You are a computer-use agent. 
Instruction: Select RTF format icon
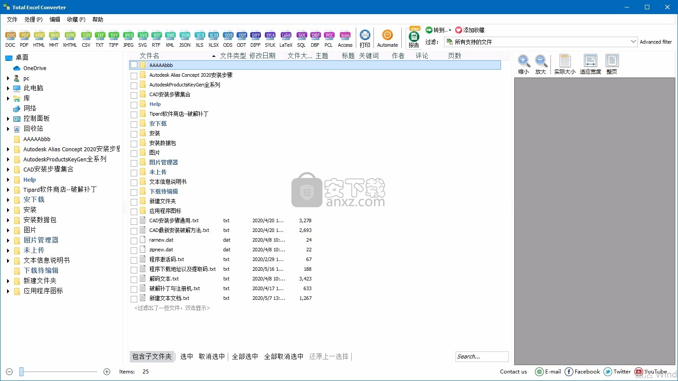(x=156, y=38)
